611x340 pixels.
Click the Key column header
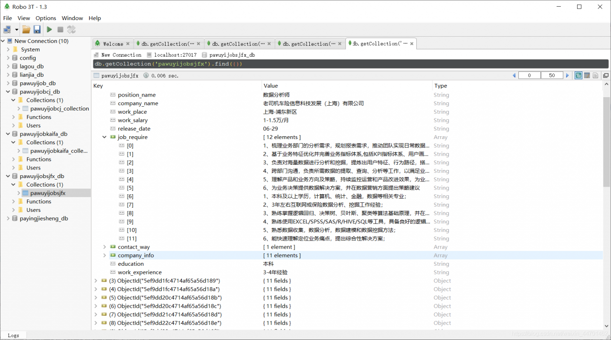click(98, 86)
